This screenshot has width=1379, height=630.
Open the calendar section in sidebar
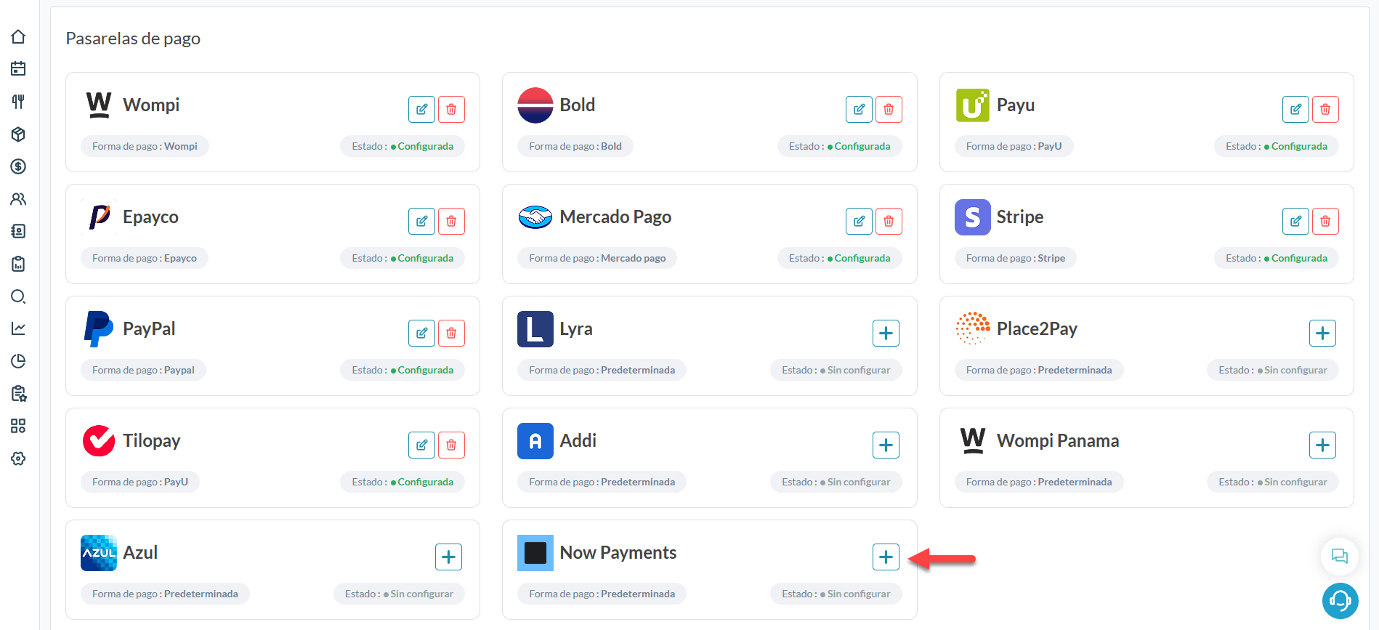tap(19, 68)
